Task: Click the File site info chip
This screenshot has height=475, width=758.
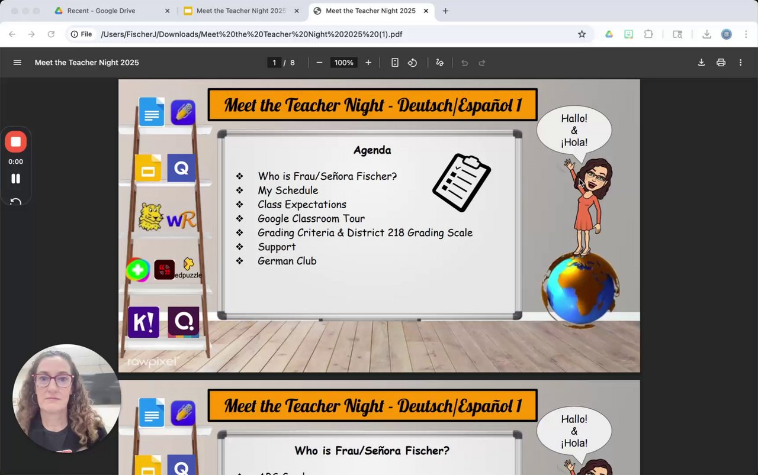Action: (82, 34)
